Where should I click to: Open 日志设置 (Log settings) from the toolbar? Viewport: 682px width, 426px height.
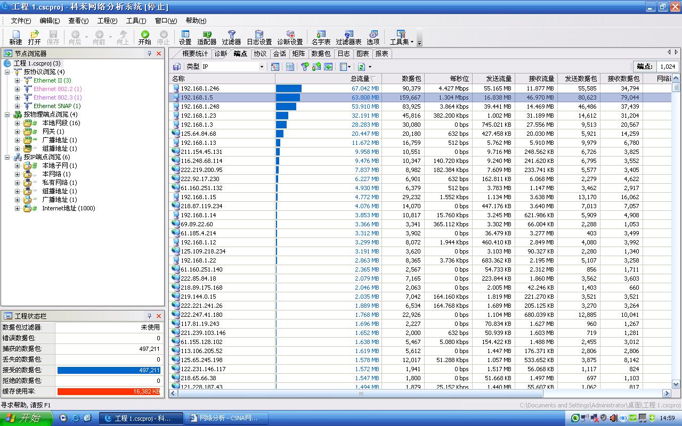259,37
